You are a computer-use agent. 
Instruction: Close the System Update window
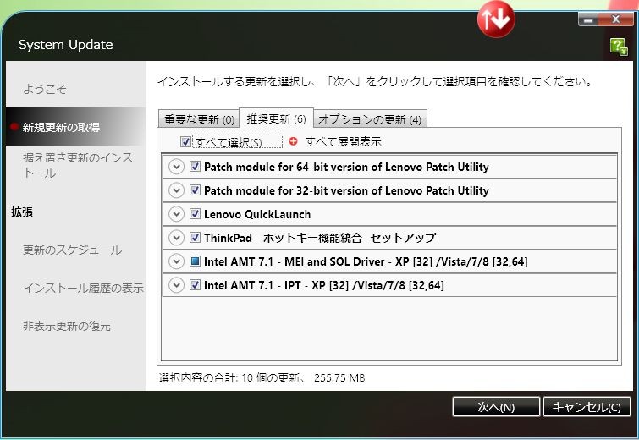tap(616, 19)
